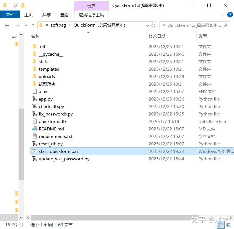This screenshot has width=234, height=229.
Task: Click QuickForm1.3(局域网版本) breadcrumb segment
Action: tap(99, 25)
